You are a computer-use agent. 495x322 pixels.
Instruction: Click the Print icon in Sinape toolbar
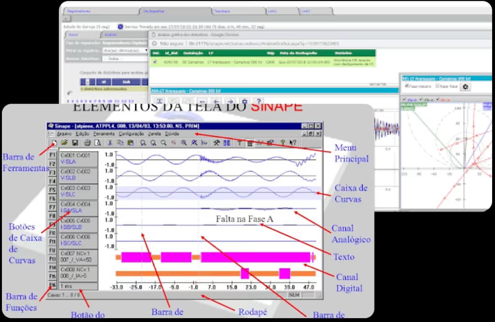(x=87, y=143)
